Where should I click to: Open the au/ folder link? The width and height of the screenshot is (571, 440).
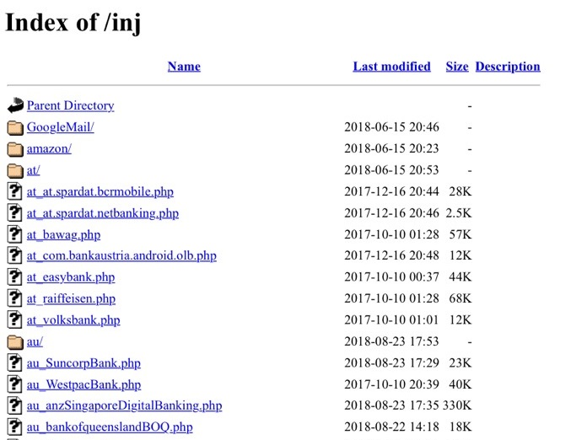(x=35, y=341)
